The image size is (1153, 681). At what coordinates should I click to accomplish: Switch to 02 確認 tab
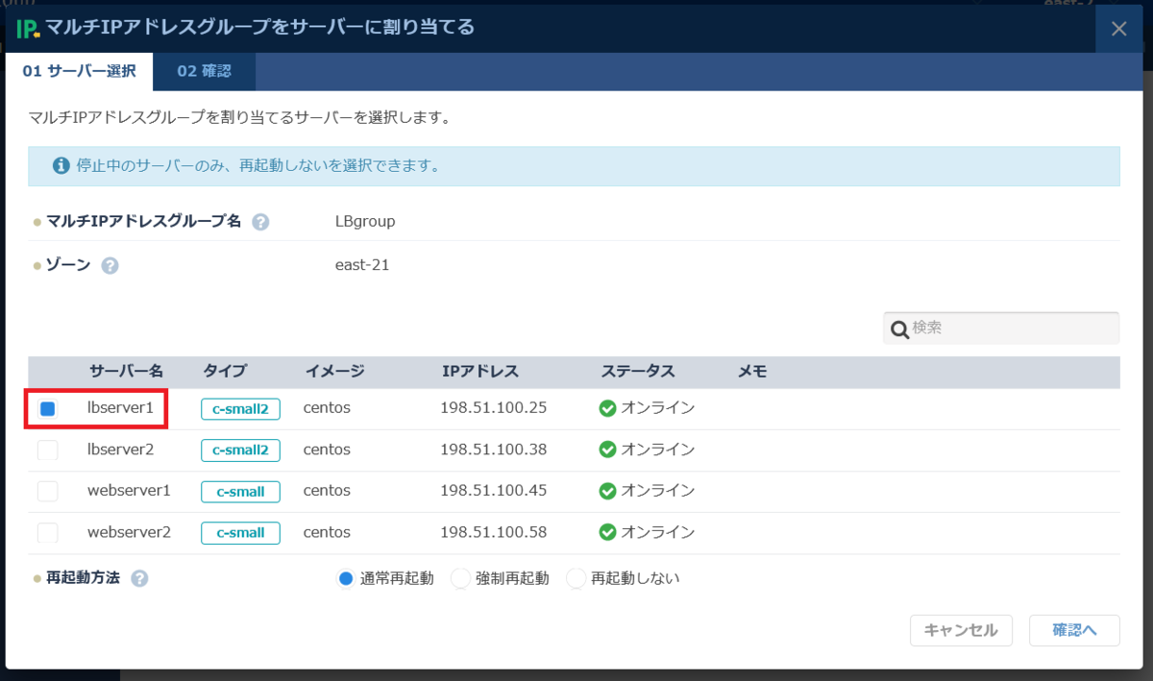pos(204,71)
